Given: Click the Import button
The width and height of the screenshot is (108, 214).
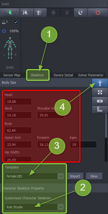Looking at the screenshot, I should pyautogui.click(x=75, y=176).
